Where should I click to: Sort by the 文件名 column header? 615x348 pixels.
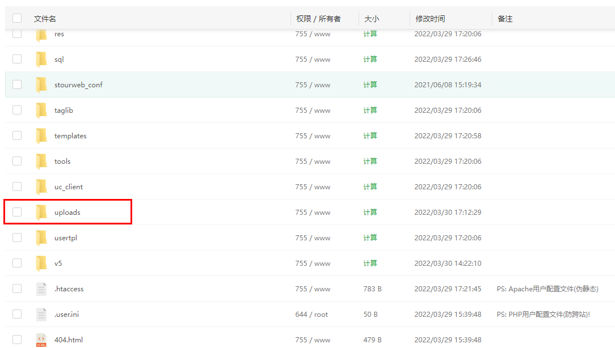(x=45, y=19)
